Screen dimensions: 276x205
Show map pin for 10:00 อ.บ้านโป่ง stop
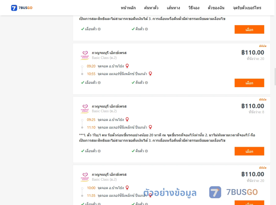pos(127,188)
